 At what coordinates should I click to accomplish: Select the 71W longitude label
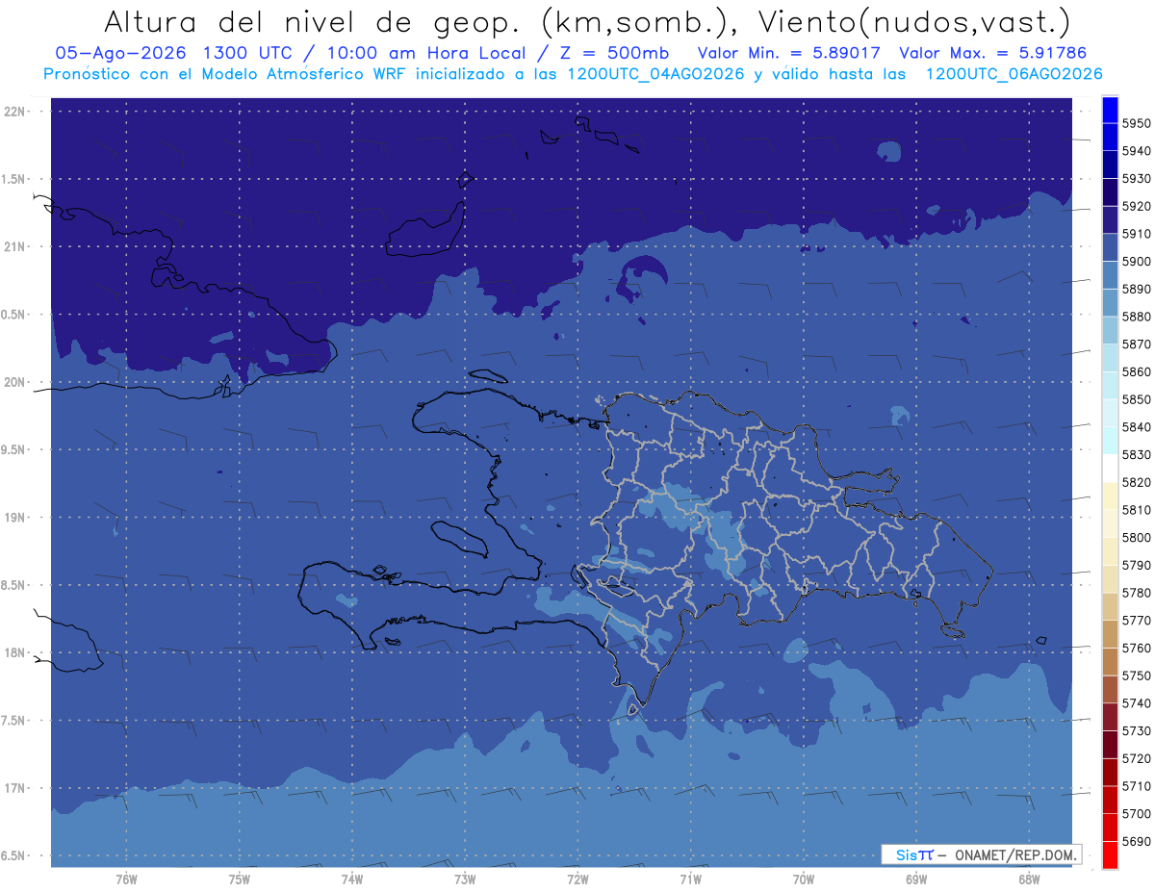(x=690, y=879)
